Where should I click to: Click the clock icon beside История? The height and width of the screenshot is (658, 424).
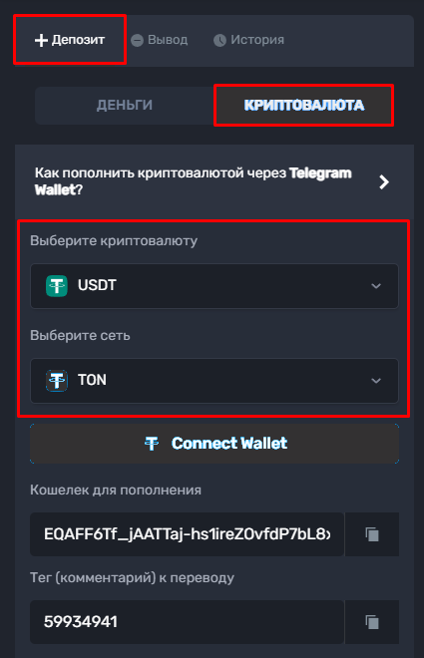(x=219, y=40)
